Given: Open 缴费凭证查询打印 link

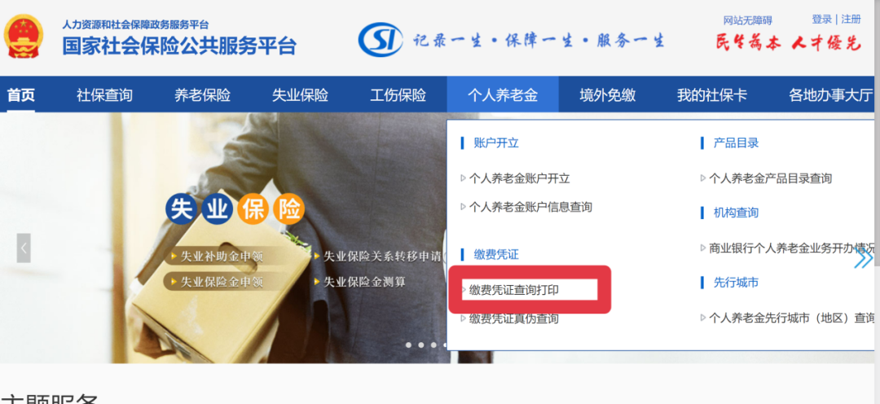Looking at the screenshot, I should point(514,290).
